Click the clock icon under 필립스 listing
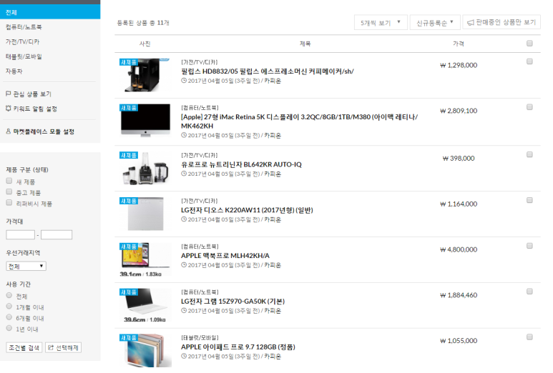Image resolution: width=553 pixels, height=373 pixels. (184, 81)
